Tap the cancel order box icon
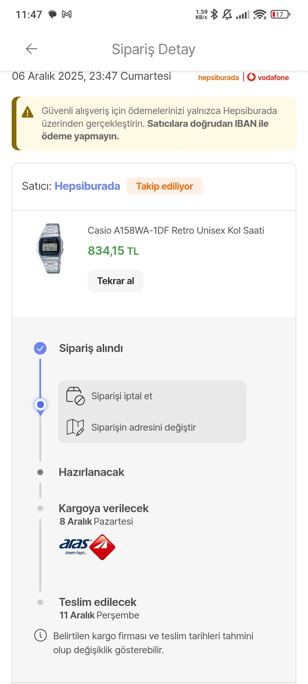This screenshot has width=308, height=684. (75, 396)
